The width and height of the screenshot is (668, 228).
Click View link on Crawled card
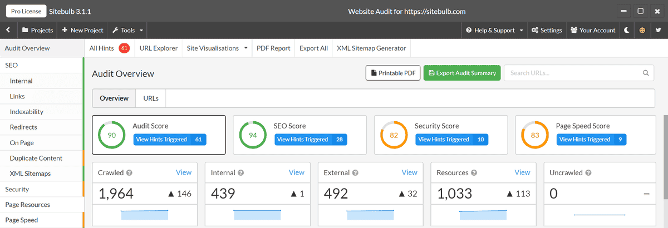pos(184,172)
